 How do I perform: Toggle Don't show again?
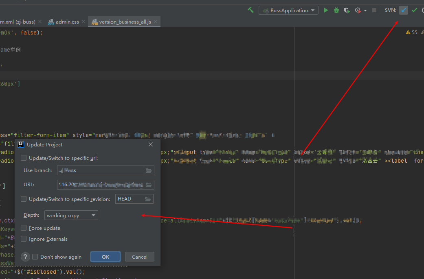[35, 257]
